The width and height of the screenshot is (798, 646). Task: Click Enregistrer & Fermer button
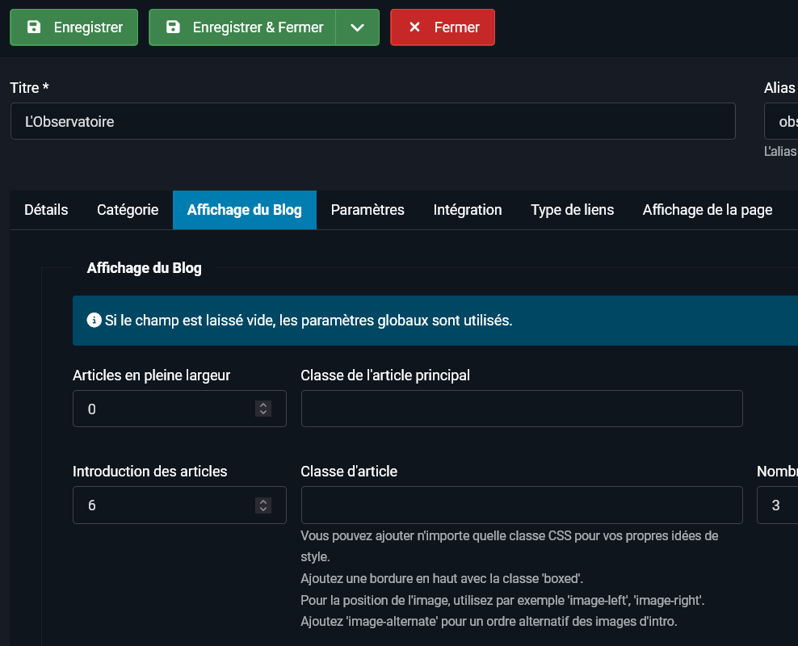tap(242, 27)
